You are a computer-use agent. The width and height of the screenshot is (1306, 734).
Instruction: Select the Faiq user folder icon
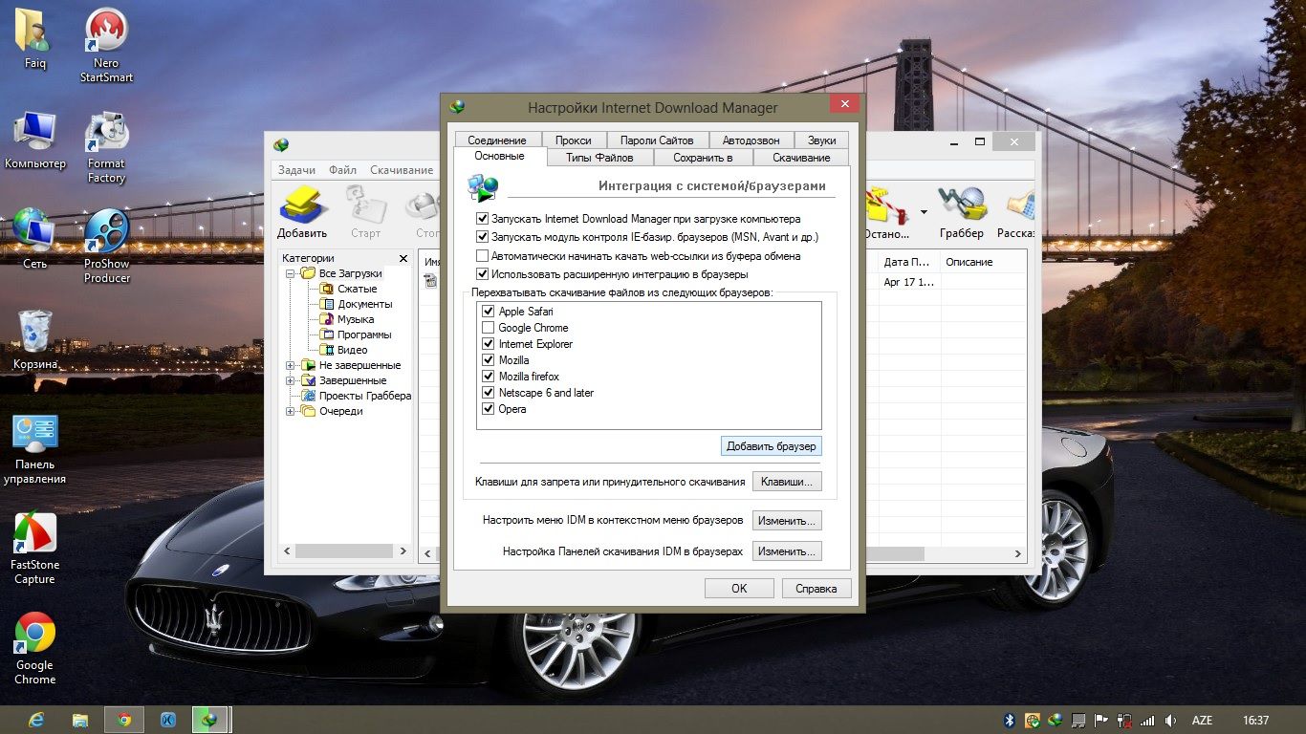pyautogui.click(x=34, y=38)
